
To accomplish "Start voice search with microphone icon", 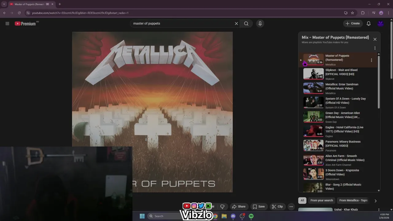I will [260, 24].
